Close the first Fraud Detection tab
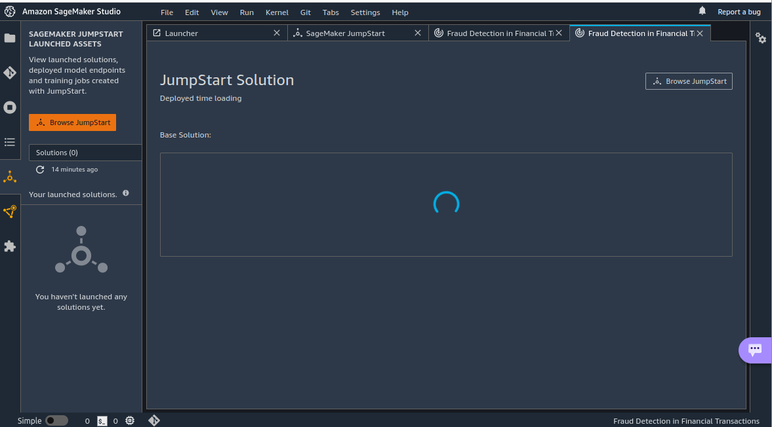 point(559,33)
